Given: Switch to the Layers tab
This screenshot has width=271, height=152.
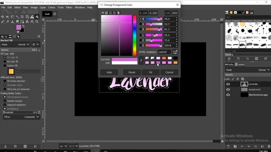Looking at the screenshot, I should (x=240, y=65).
